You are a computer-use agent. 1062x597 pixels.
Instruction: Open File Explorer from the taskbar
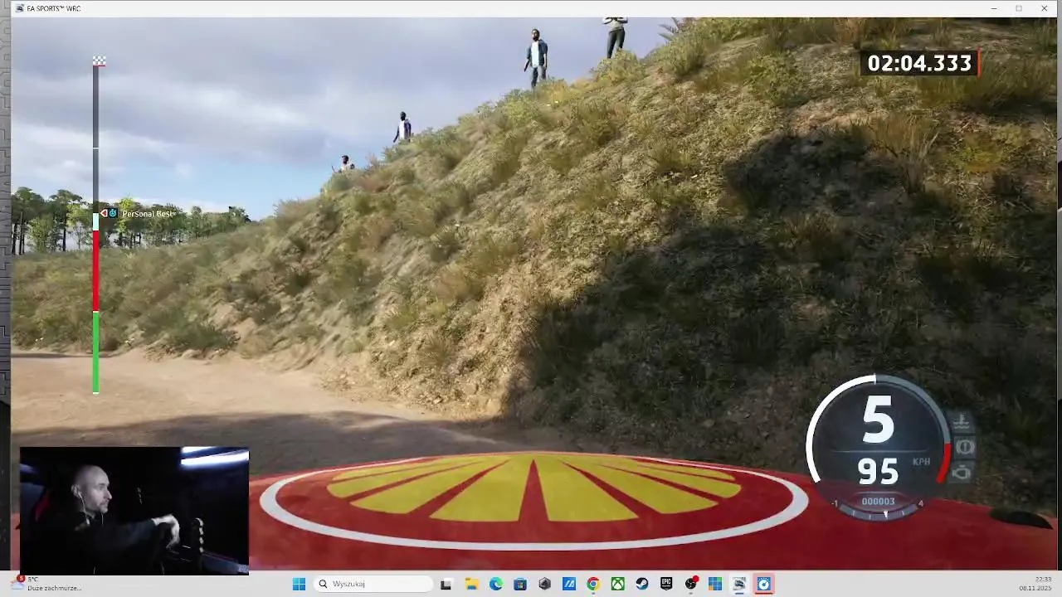point(471,584)
